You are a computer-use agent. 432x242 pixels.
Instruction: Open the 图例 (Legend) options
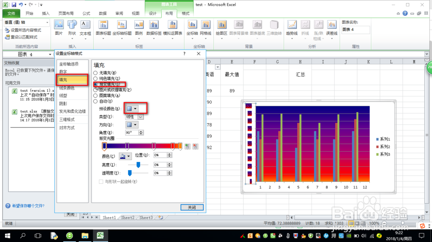(139, 30)
